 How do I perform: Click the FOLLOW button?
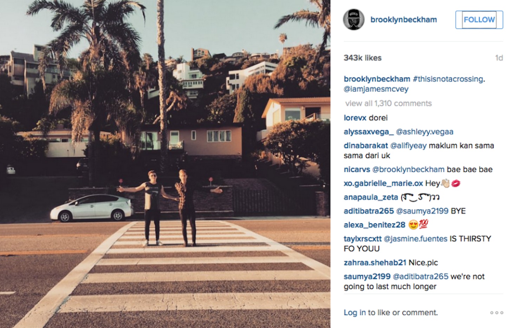(479, 20)
